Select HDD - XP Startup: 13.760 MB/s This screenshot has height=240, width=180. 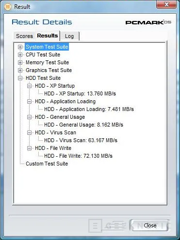(80, 93)
